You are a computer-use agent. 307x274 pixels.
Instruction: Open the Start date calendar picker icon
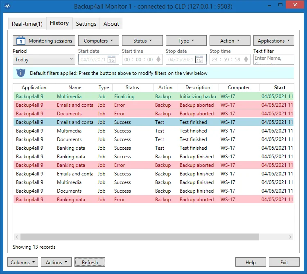tap(111, 60)
